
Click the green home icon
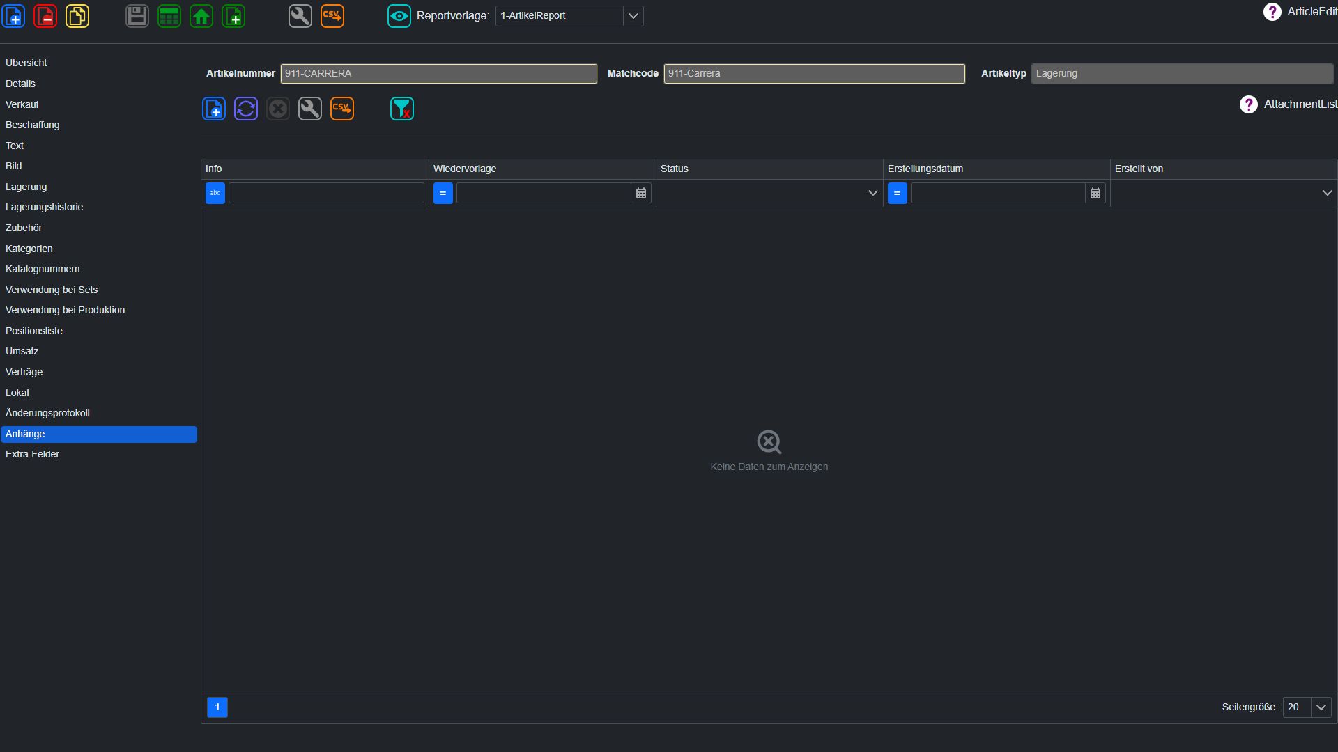click(201, 15)
